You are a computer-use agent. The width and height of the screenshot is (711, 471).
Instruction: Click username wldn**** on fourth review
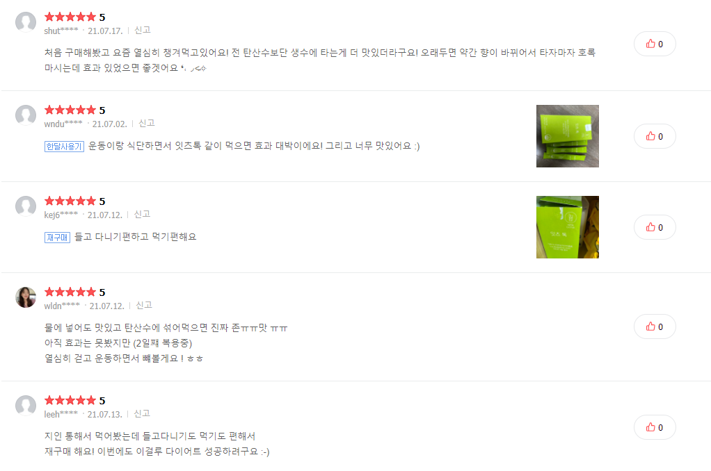[x=62, y=306]
